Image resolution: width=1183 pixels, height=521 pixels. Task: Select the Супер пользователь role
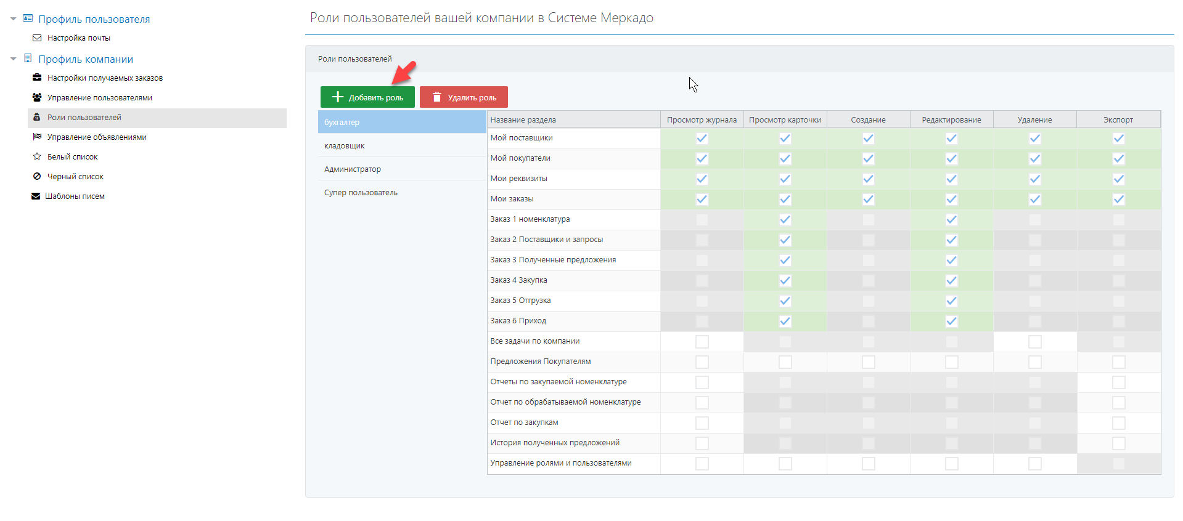point(361,193)
